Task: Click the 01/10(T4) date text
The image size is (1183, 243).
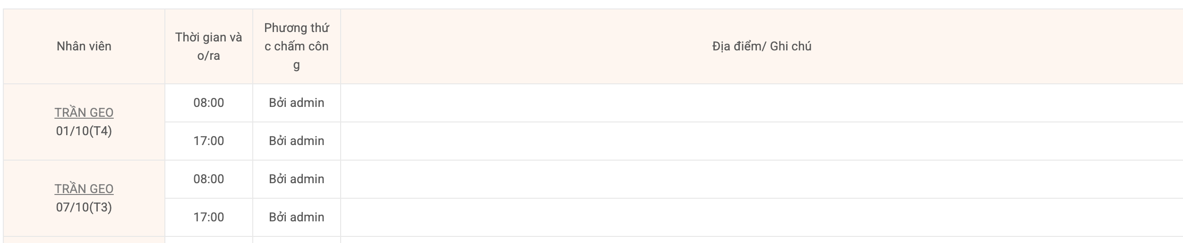Action: [84, 131]
